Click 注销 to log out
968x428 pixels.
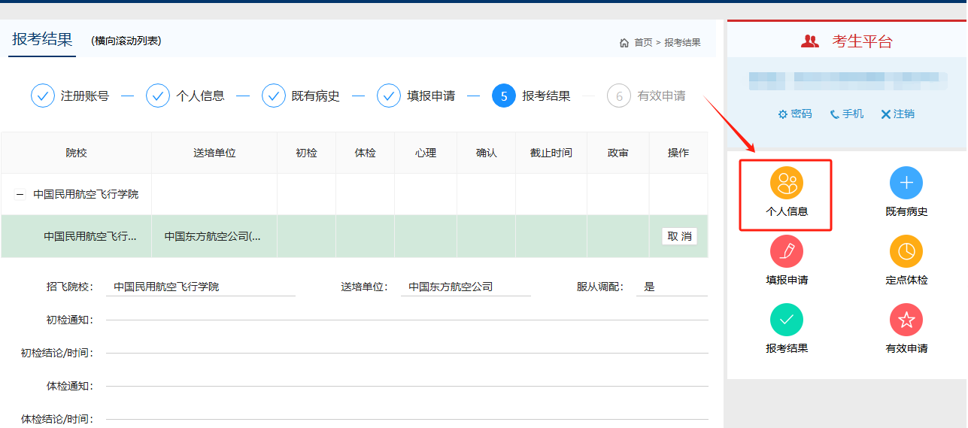coord(897,114)
